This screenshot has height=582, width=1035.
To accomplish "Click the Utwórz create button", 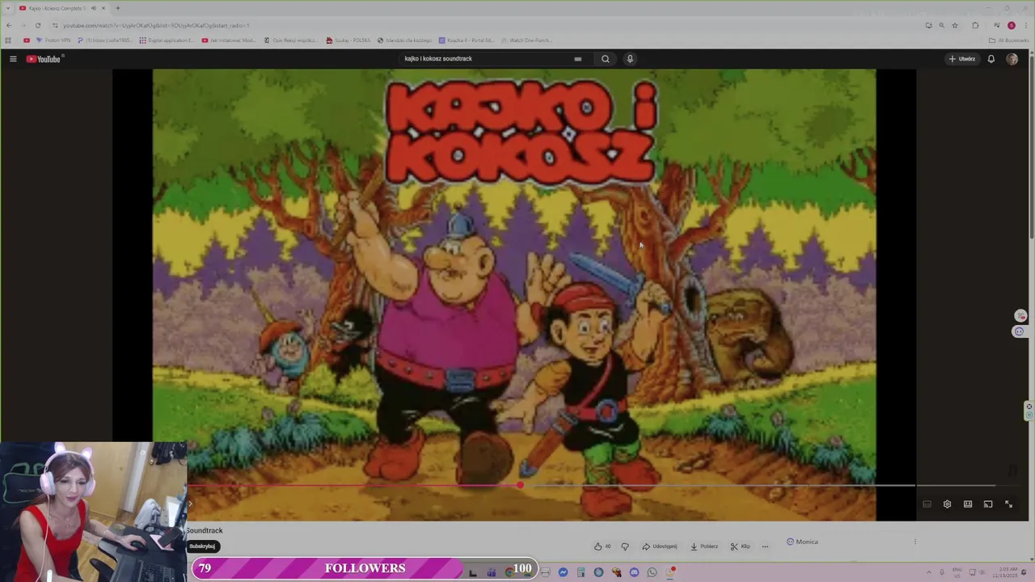I will pos(962,59).
